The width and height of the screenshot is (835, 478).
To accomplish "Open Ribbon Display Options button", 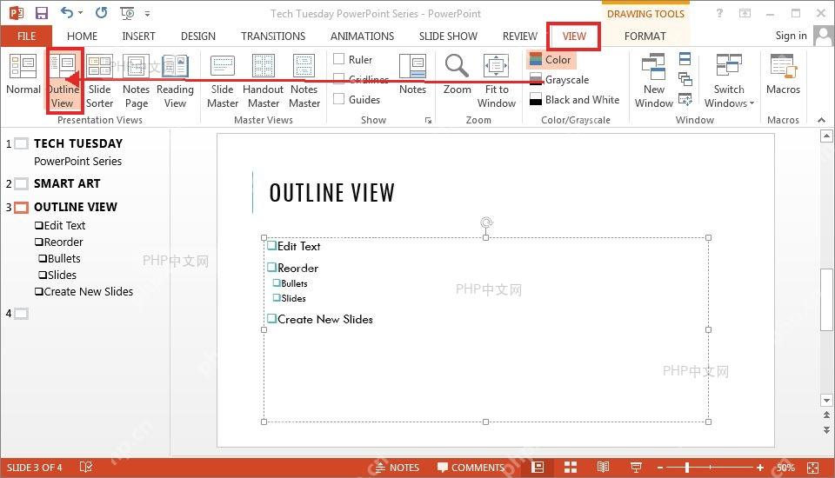I will point(745,13).
